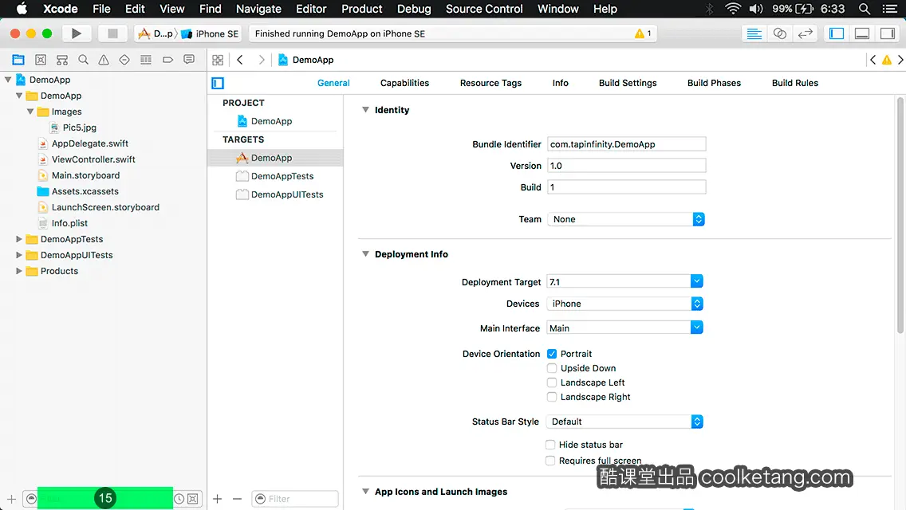Remove selected target with minus button
906x510 pixels.
[237, 499]
